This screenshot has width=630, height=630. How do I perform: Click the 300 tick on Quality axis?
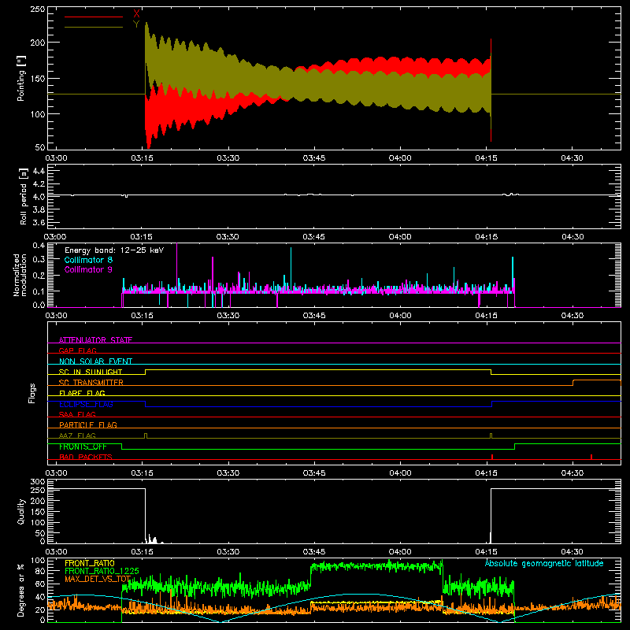(x=38, y=482)
